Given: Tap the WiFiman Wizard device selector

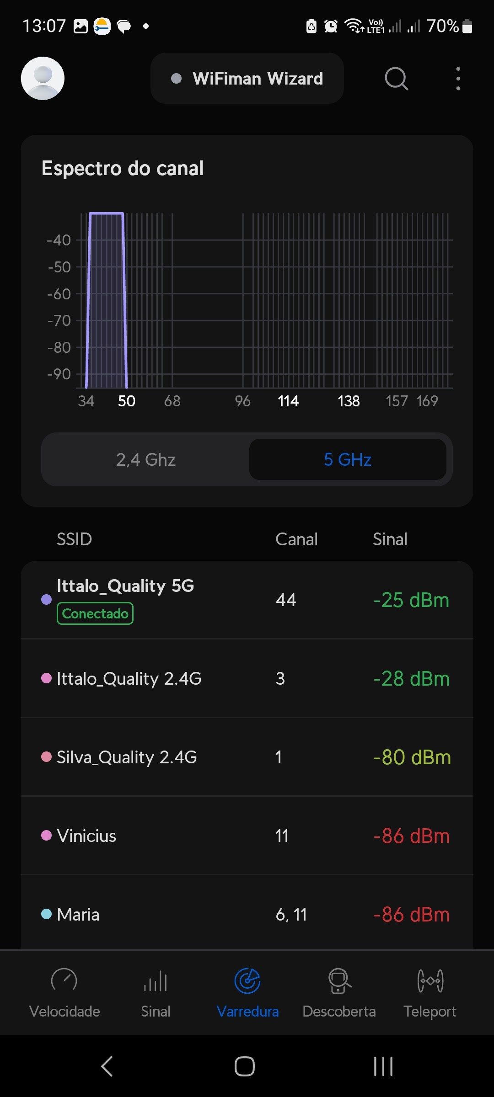Looking at the screenshot, I should (247, 79).
